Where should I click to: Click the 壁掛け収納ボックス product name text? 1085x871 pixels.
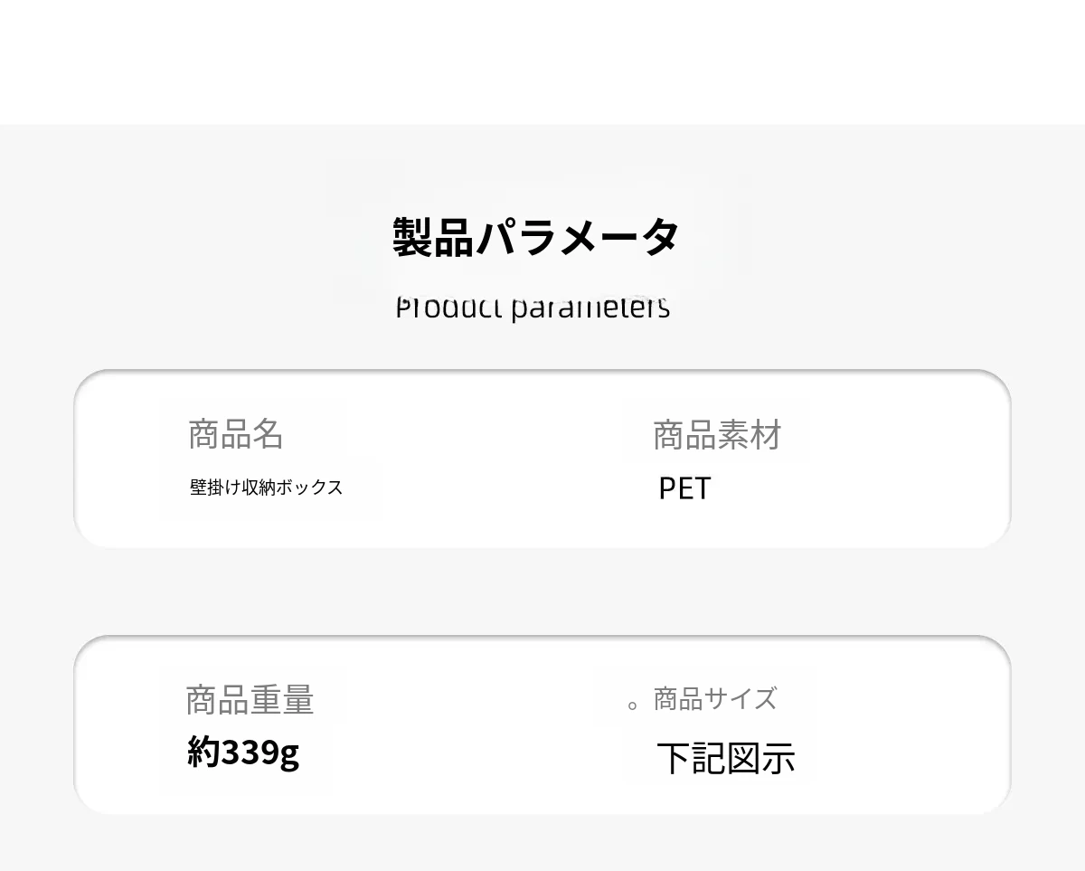266,488
